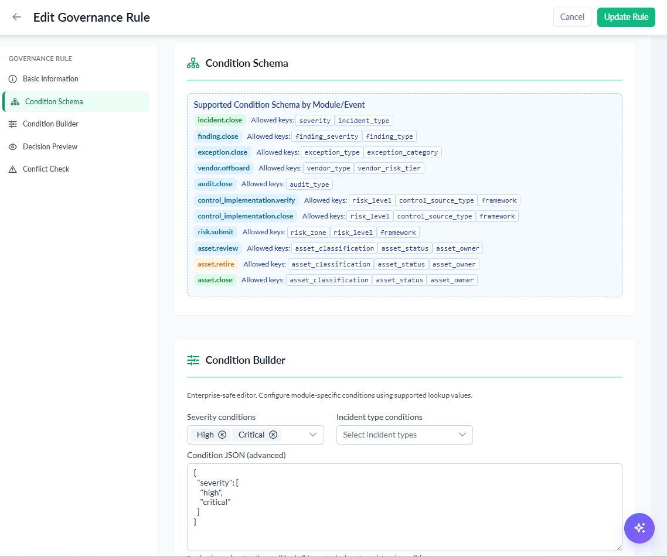Click the asset.close event badge
This screenshot has height=557, width=667.
(215, 280)
